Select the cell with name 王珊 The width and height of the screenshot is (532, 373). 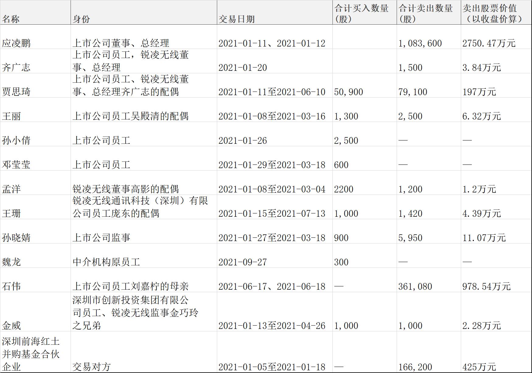click(x=35, y=207)
